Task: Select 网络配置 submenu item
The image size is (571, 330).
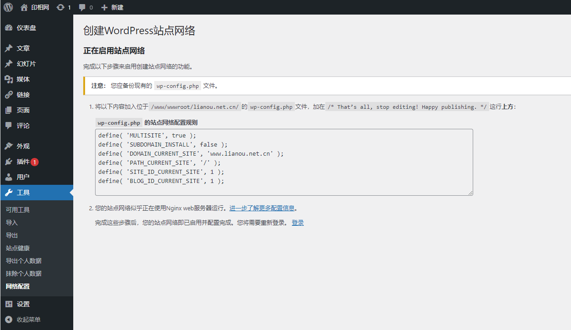Action: (x=18, y=286)
